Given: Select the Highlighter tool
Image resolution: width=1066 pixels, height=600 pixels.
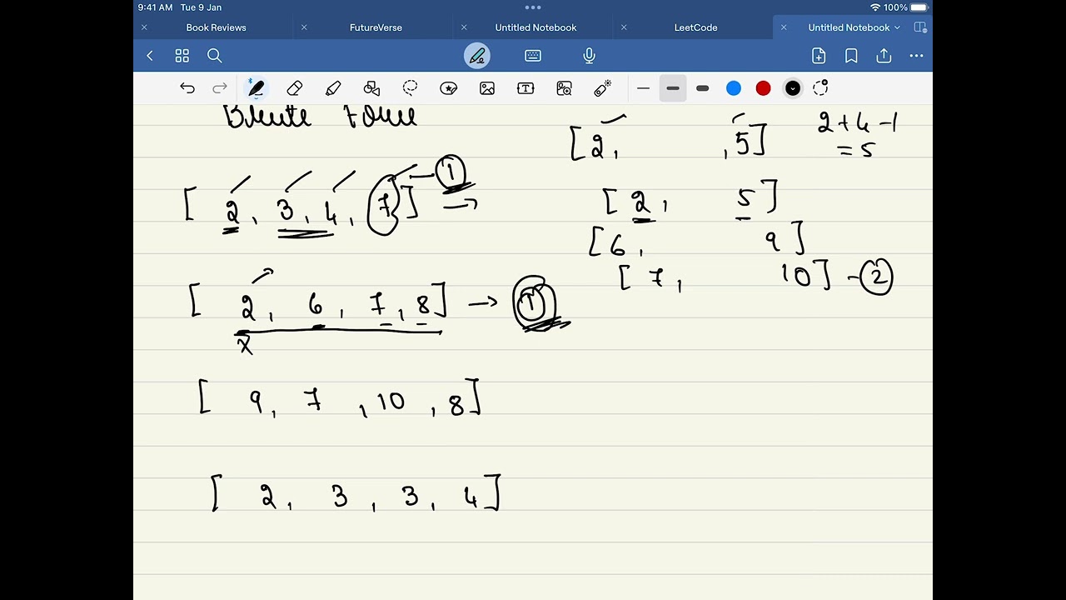Looking at the screenshot, I should click(333, 88).
